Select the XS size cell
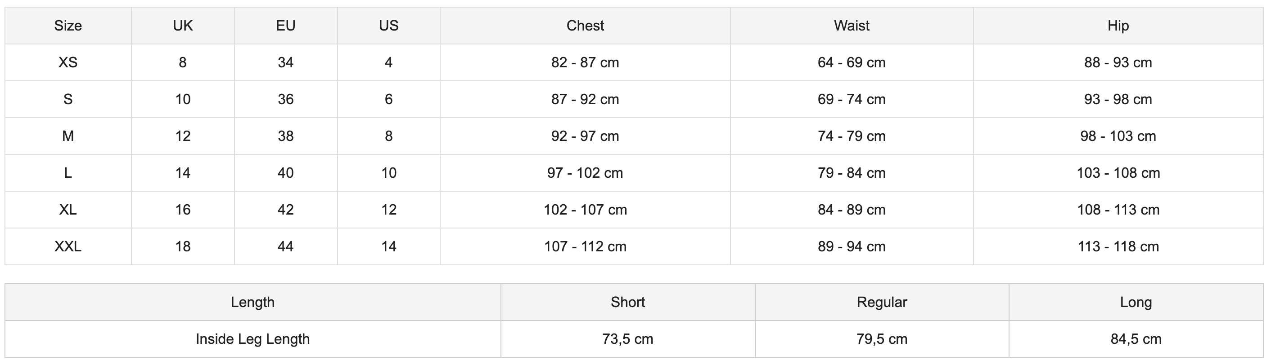Image resolution: width=1271 pixels, height=360 pixels. tap(68, 62)
